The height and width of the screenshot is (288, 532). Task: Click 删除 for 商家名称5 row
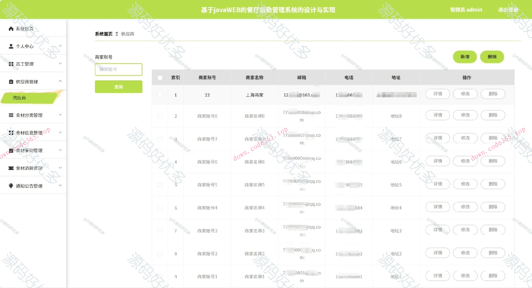coord(493,184)
